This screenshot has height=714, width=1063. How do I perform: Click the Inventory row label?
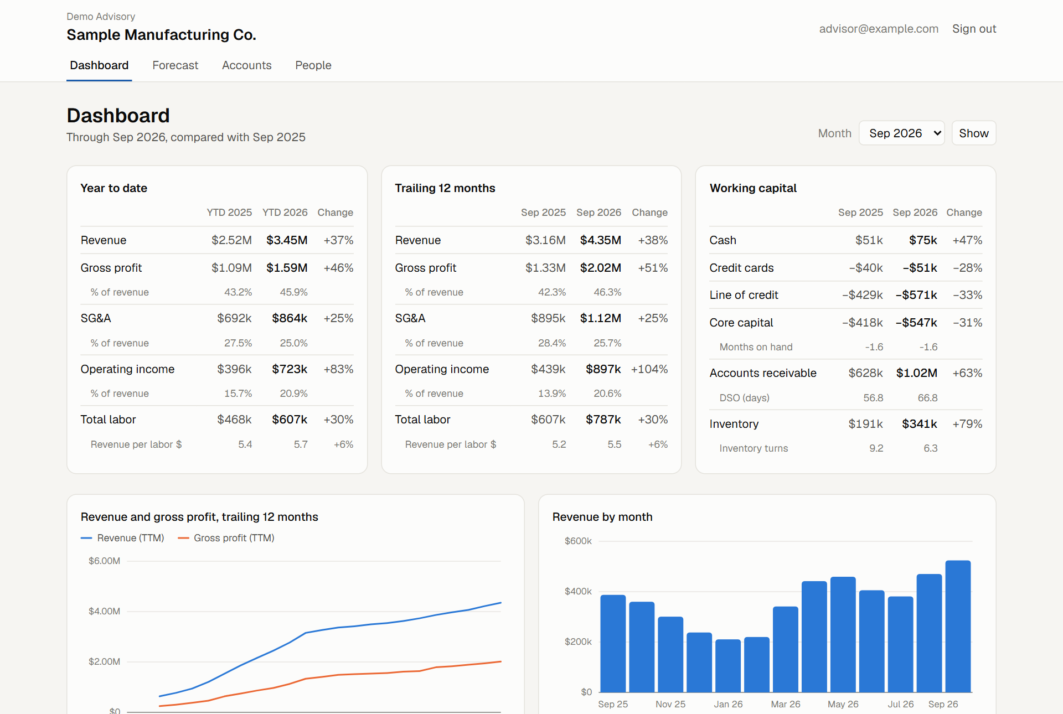click(x=734, y=424)
